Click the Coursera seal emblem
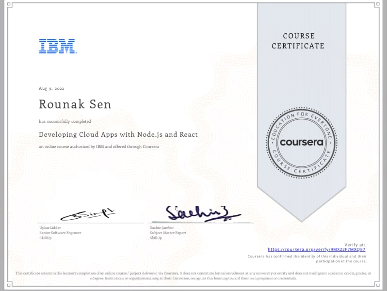 coord(301,143)
